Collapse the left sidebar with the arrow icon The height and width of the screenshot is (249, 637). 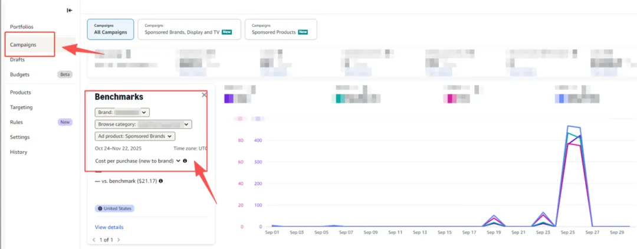pos(70,11)
